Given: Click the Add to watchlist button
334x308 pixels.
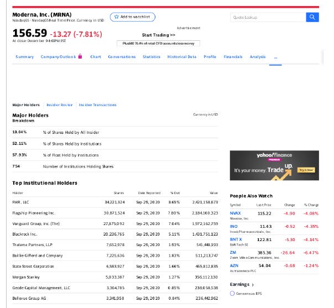Looking at the screenshot, I should 133,17.
